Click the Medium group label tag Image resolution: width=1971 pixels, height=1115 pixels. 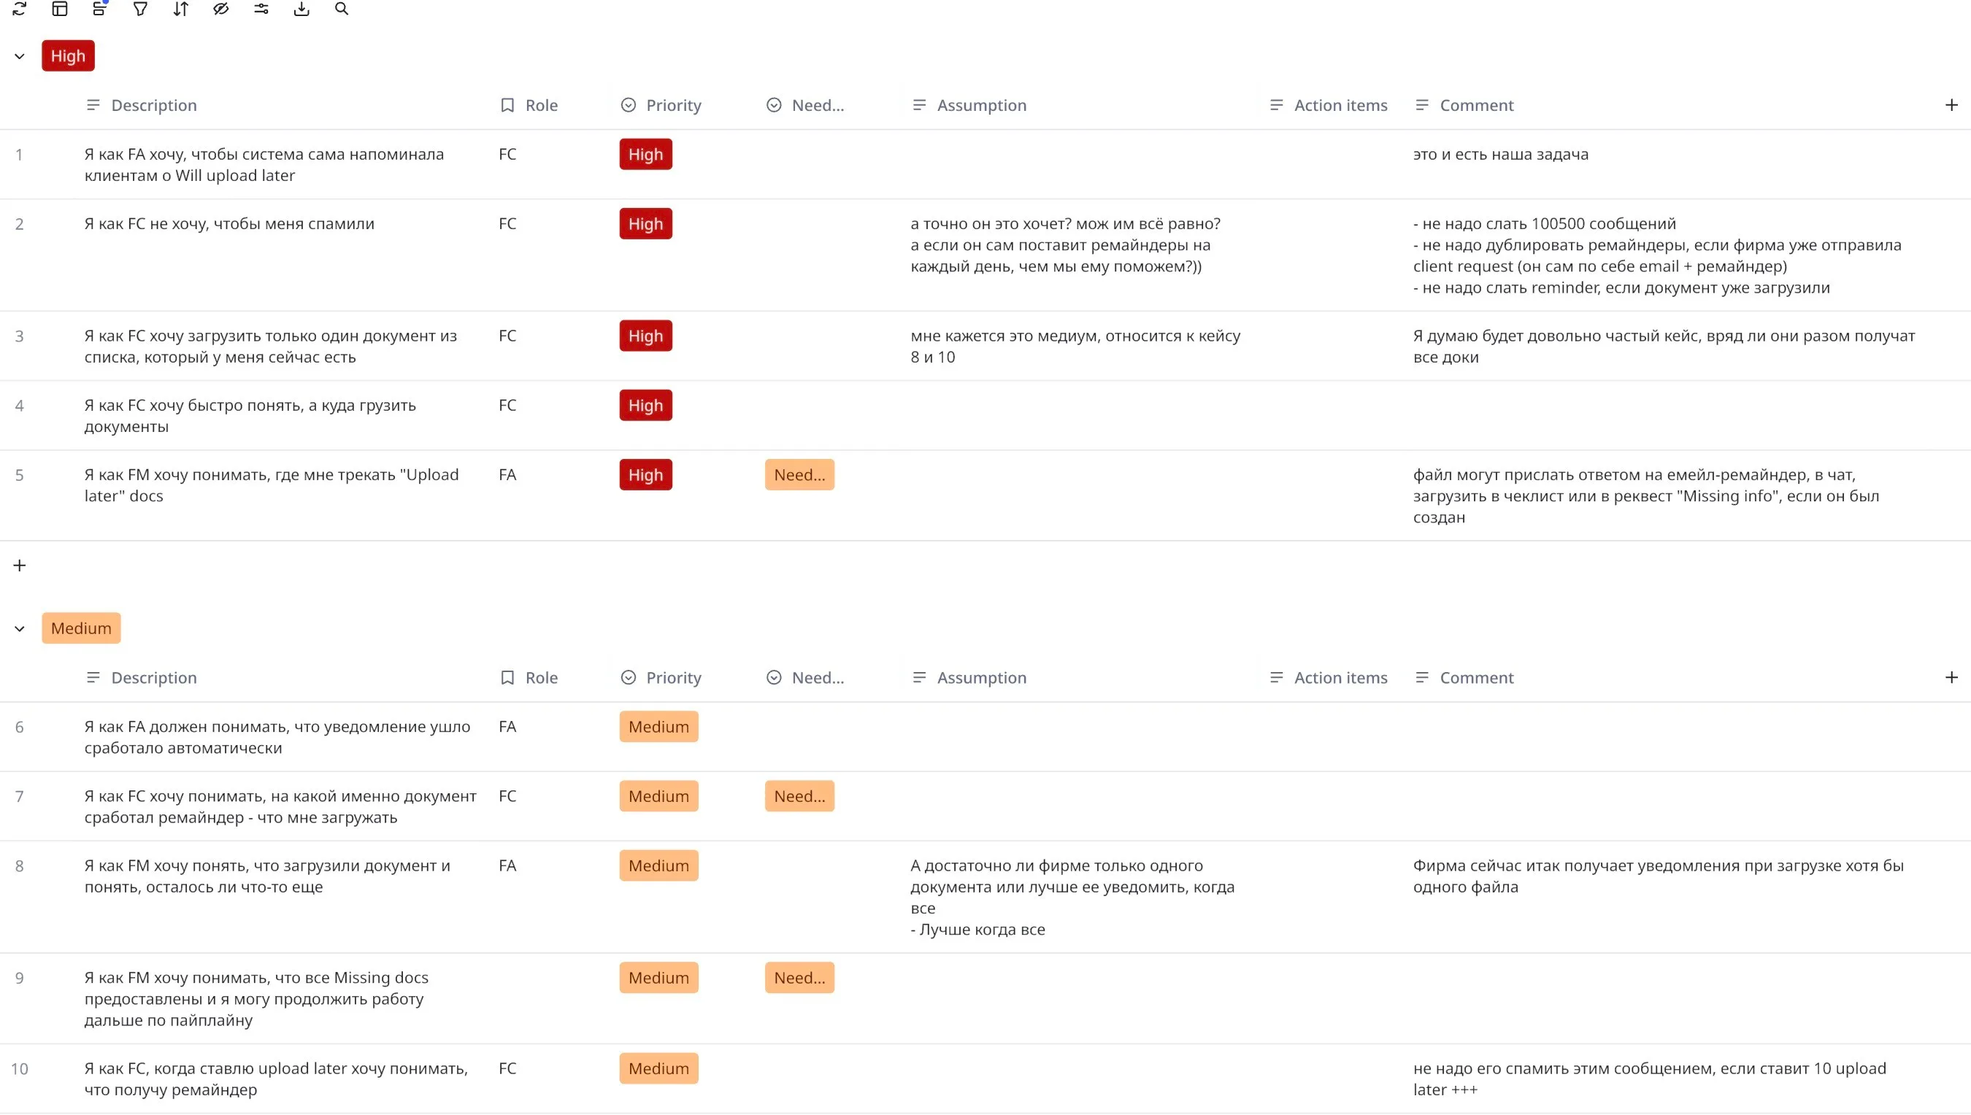click(x=81, y=628)
